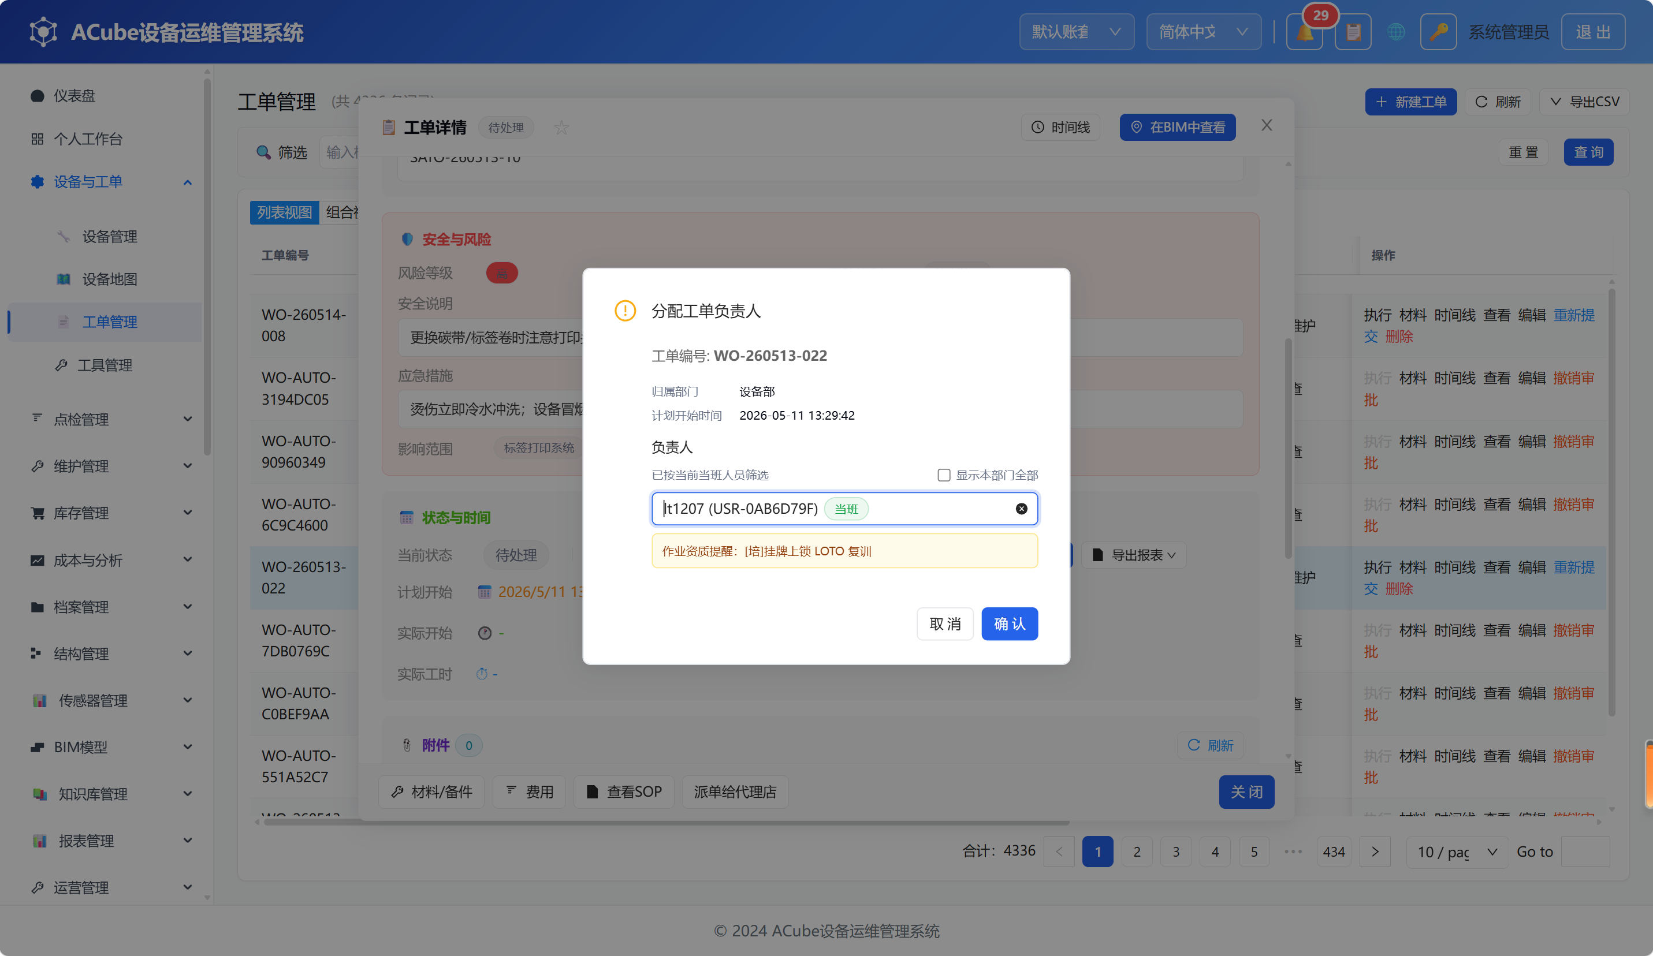Viewport: 1653px width, 956px height.
Task: Check 显示本部门全部 checkbox
Action: pos(944,475)
